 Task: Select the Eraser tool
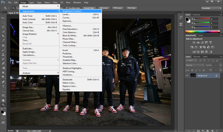3,63
